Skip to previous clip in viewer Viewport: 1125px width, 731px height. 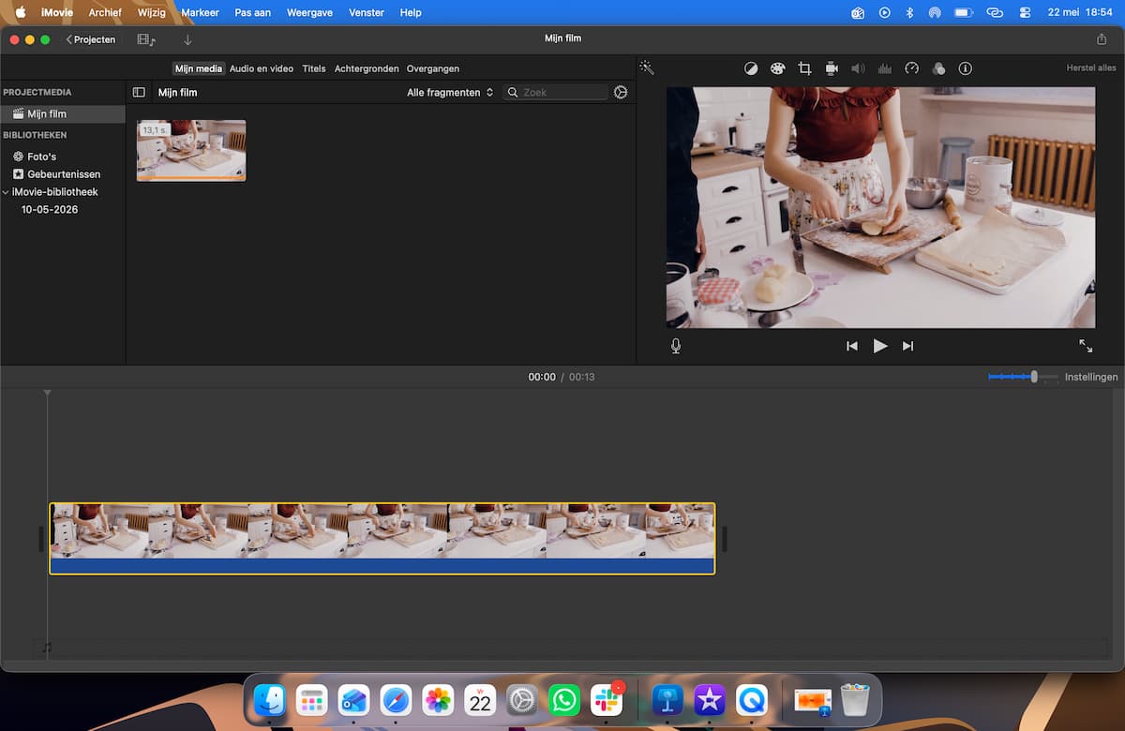coord(852,346)
